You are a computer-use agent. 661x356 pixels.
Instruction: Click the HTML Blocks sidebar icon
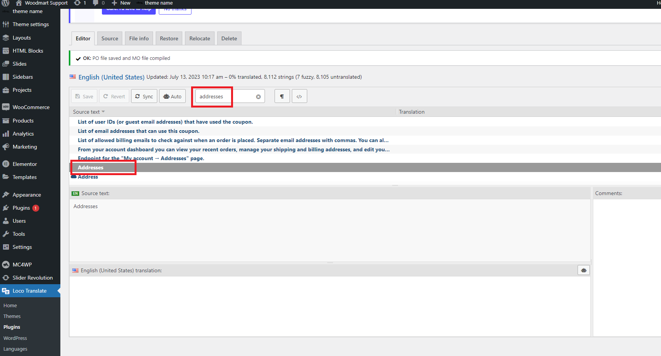point(6,51)
